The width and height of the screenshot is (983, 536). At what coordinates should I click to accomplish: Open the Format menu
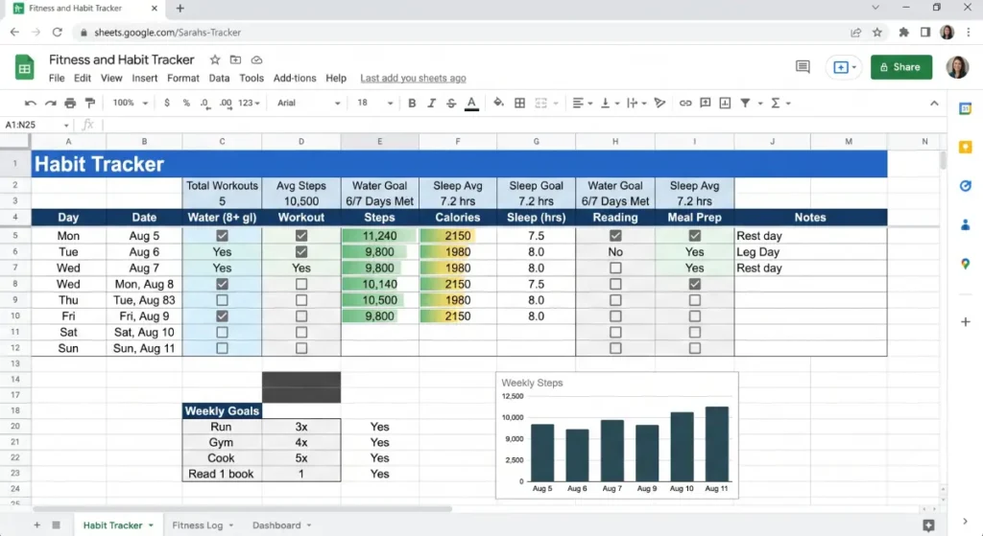tap(183, 79)
